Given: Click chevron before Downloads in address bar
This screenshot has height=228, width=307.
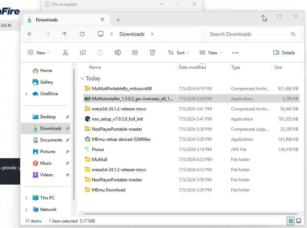Looking at the screenshot, I should (112, 34).
